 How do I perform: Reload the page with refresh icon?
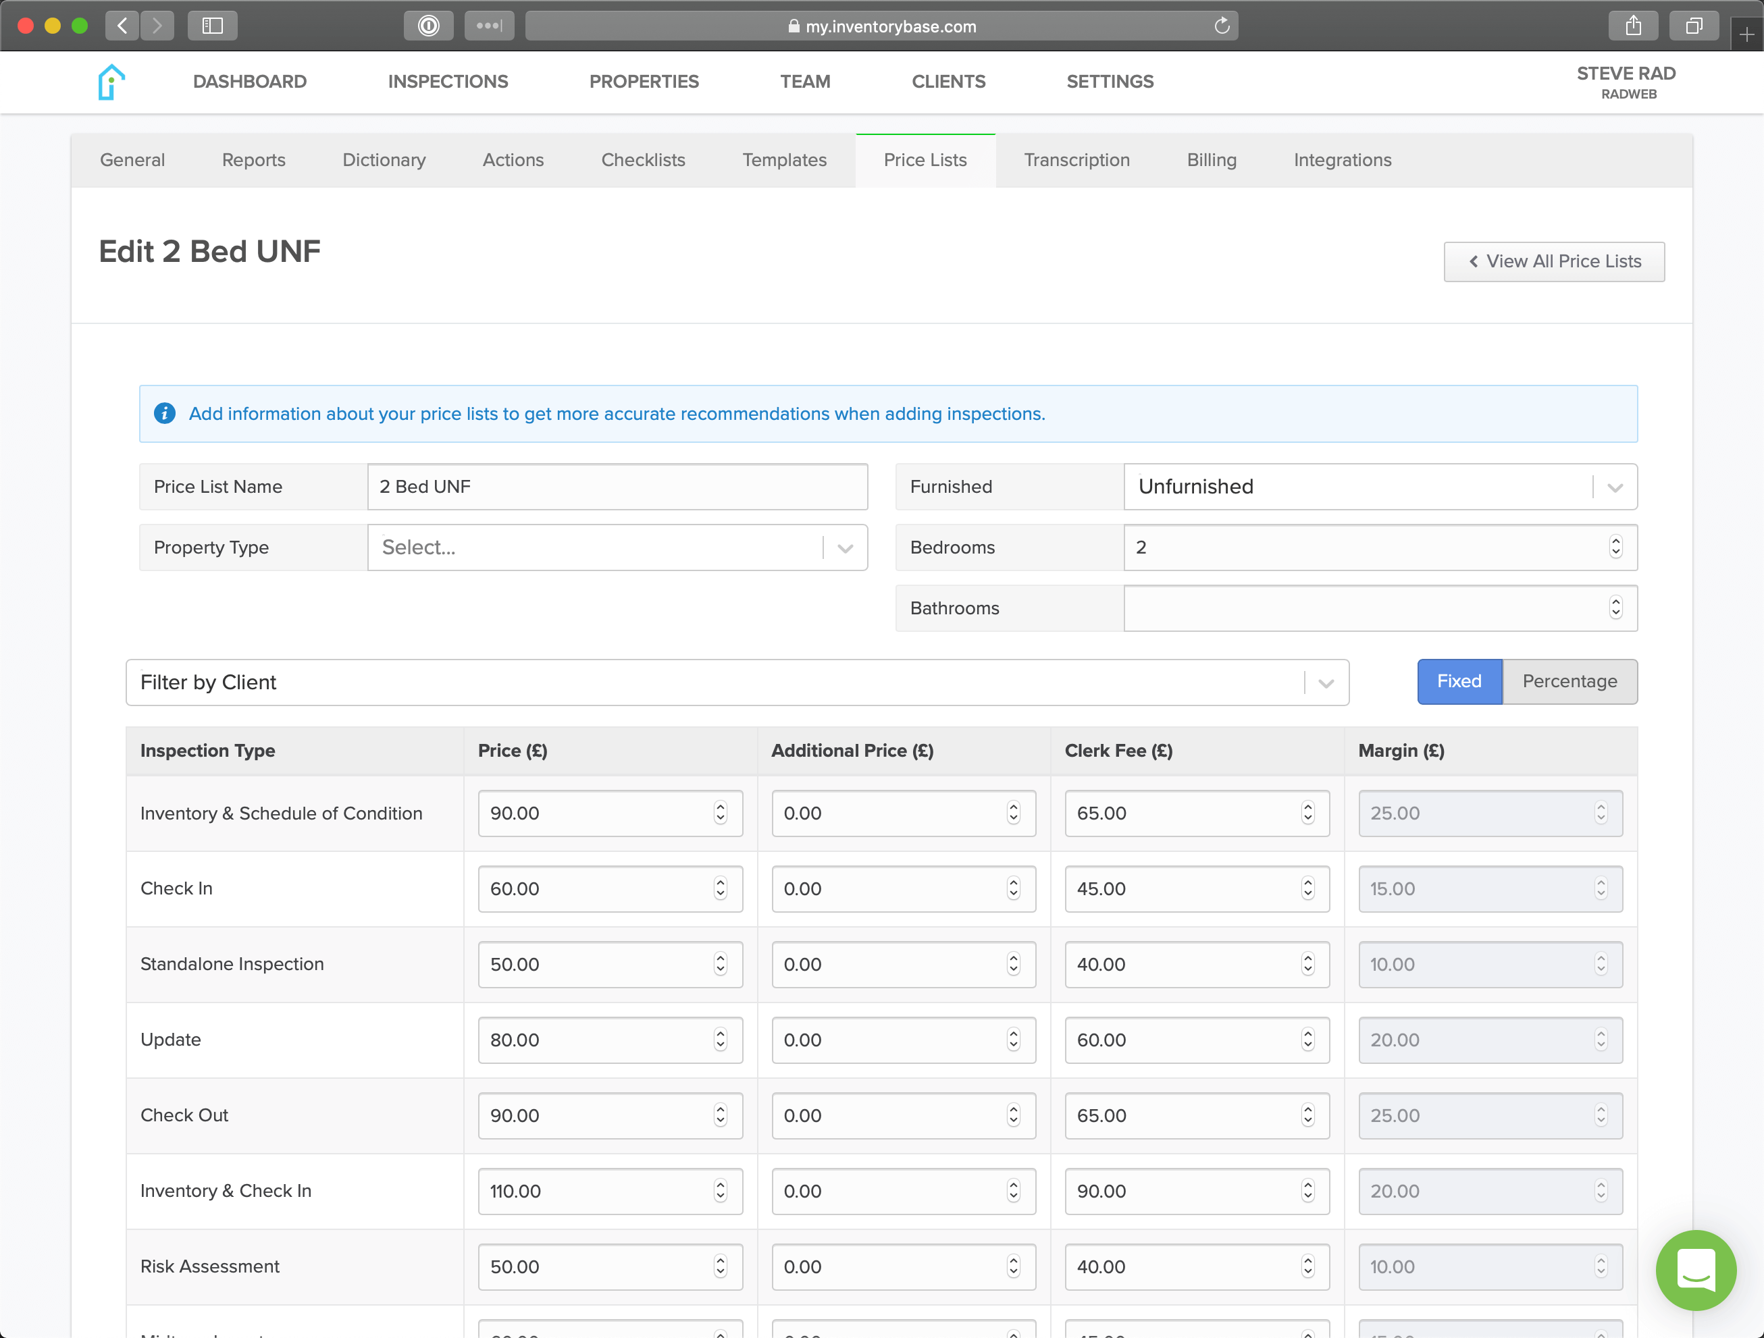tap(1222, 26)
